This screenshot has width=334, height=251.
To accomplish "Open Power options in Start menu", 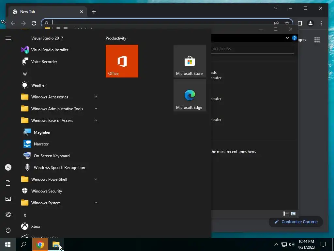I will coord(8,230).
